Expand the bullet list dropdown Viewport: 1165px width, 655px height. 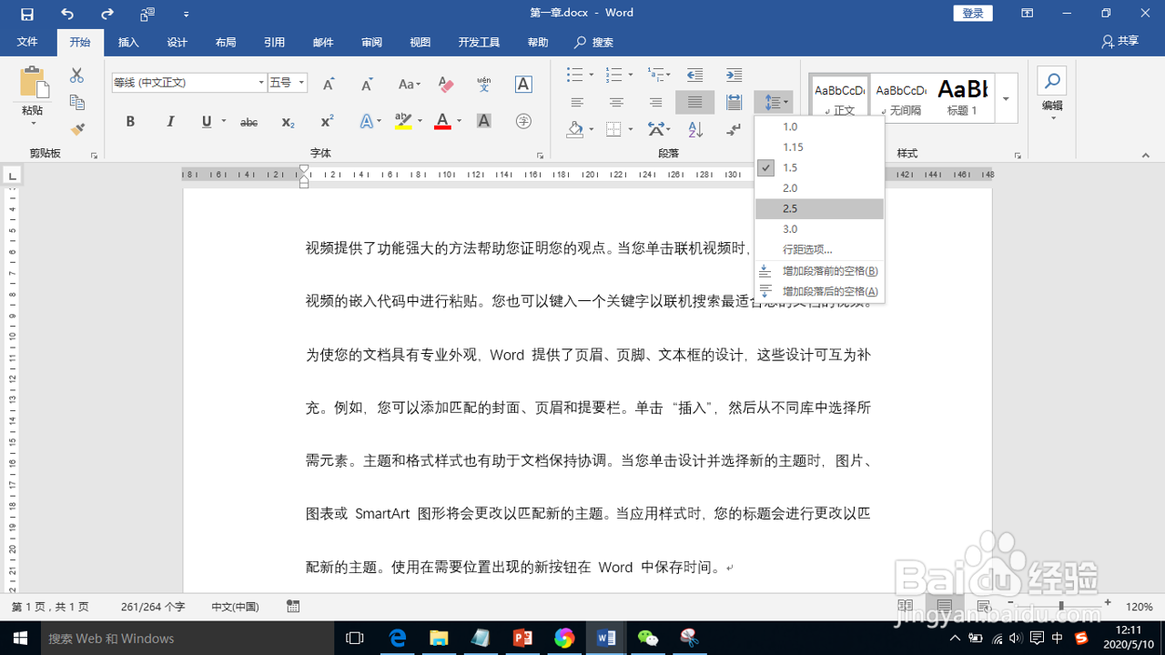[x=592, y=75]
